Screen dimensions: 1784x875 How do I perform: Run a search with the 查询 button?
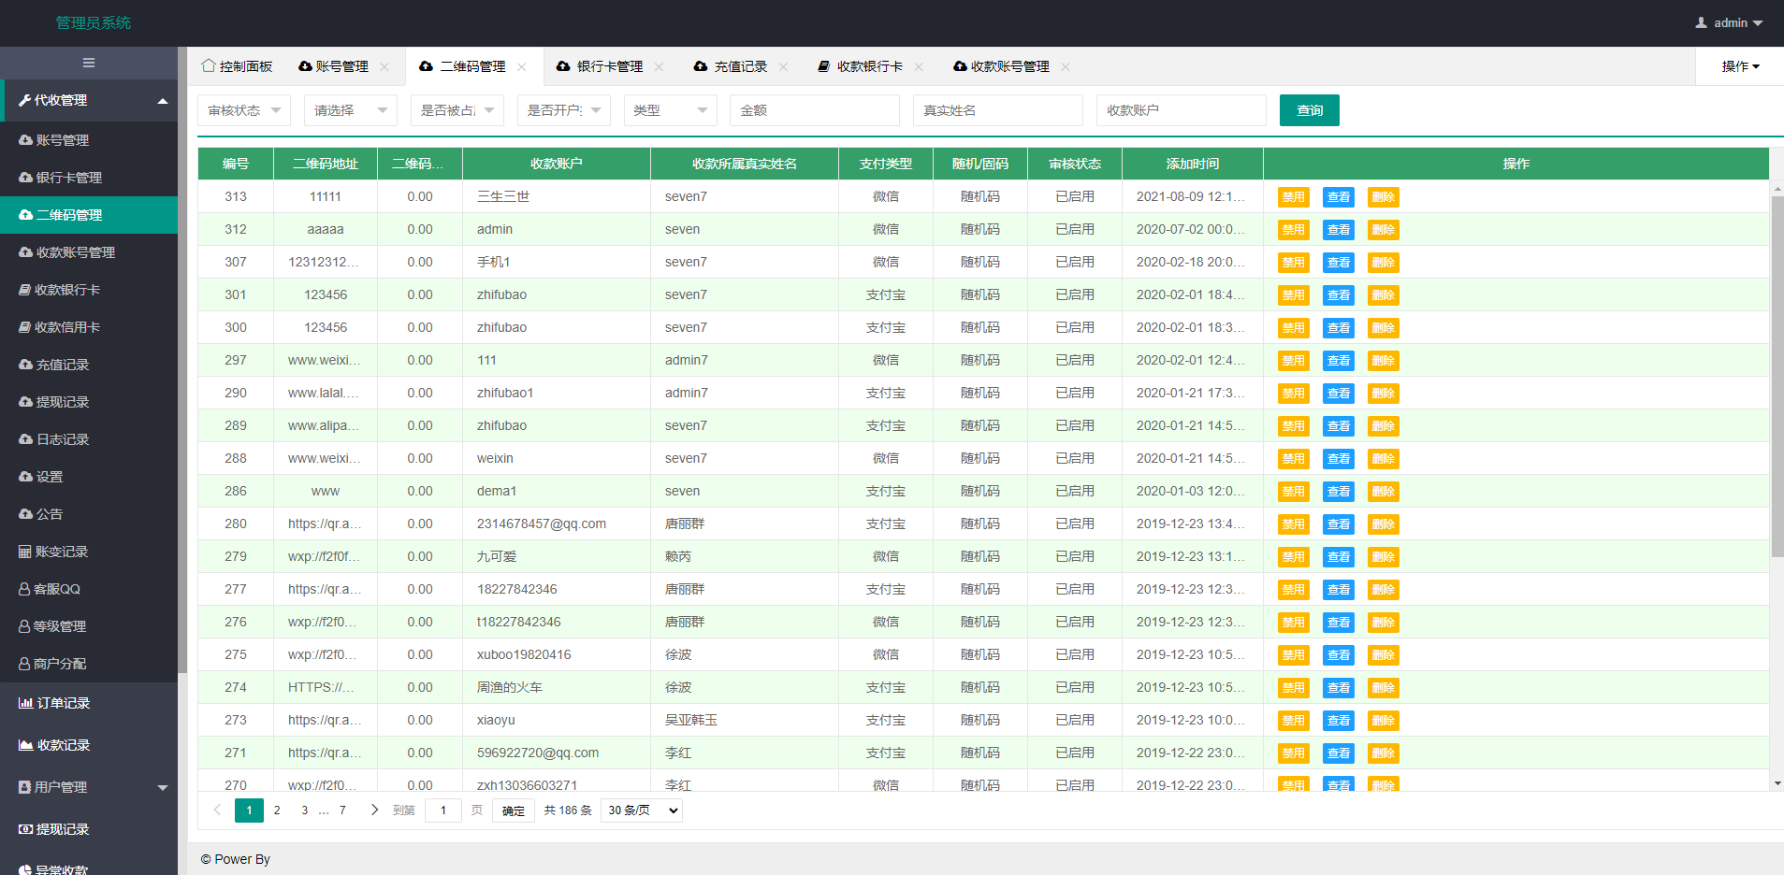point(1309,109)
